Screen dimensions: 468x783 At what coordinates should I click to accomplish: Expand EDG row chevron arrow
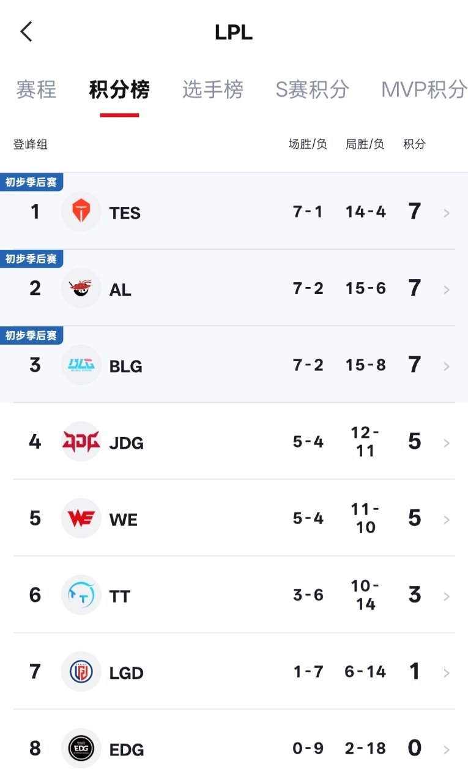point(447,750)
